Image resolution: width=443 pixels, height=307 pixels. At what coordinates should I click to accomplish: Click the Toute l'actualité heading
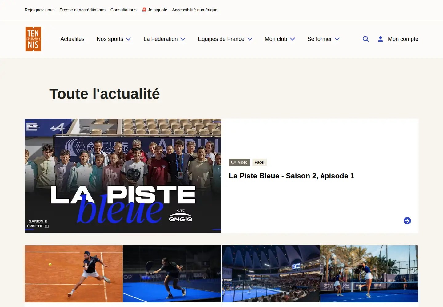(x=105, y=94)
